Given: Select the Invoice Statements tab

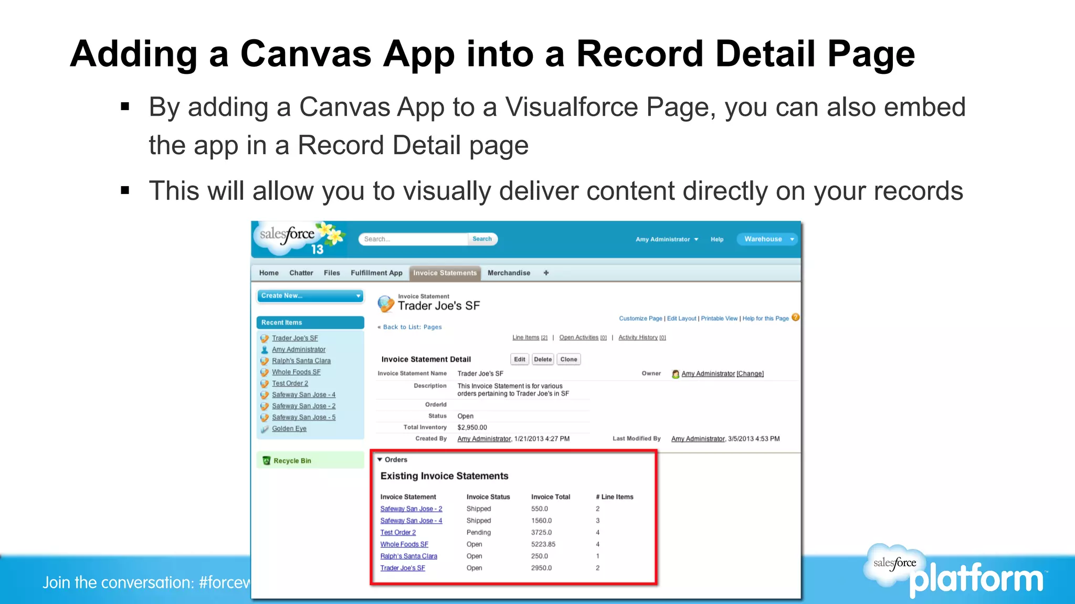Looking at the screenshot, I should click(445, 273).
